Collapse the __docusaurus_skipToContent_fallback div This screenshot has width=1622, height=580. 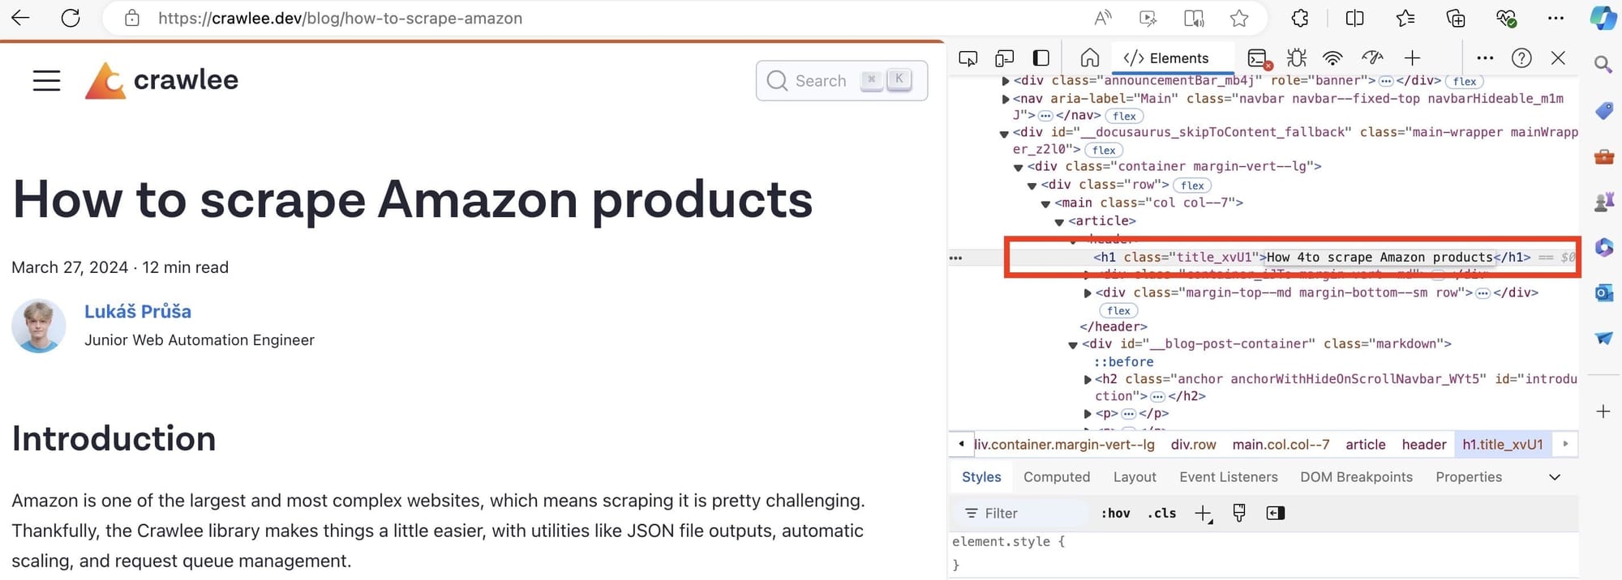(x=1004, y=134)
